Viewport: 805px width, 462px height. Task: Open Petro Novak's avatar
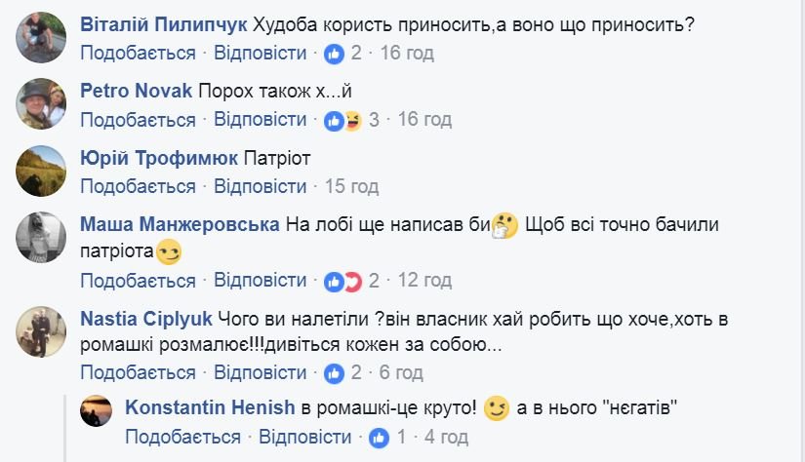click(x=41, y=103)
